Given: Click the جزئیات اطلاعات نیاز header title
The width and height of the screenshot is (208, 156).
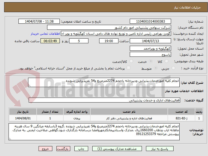Looking at the screenshot, I should (187, 7).
